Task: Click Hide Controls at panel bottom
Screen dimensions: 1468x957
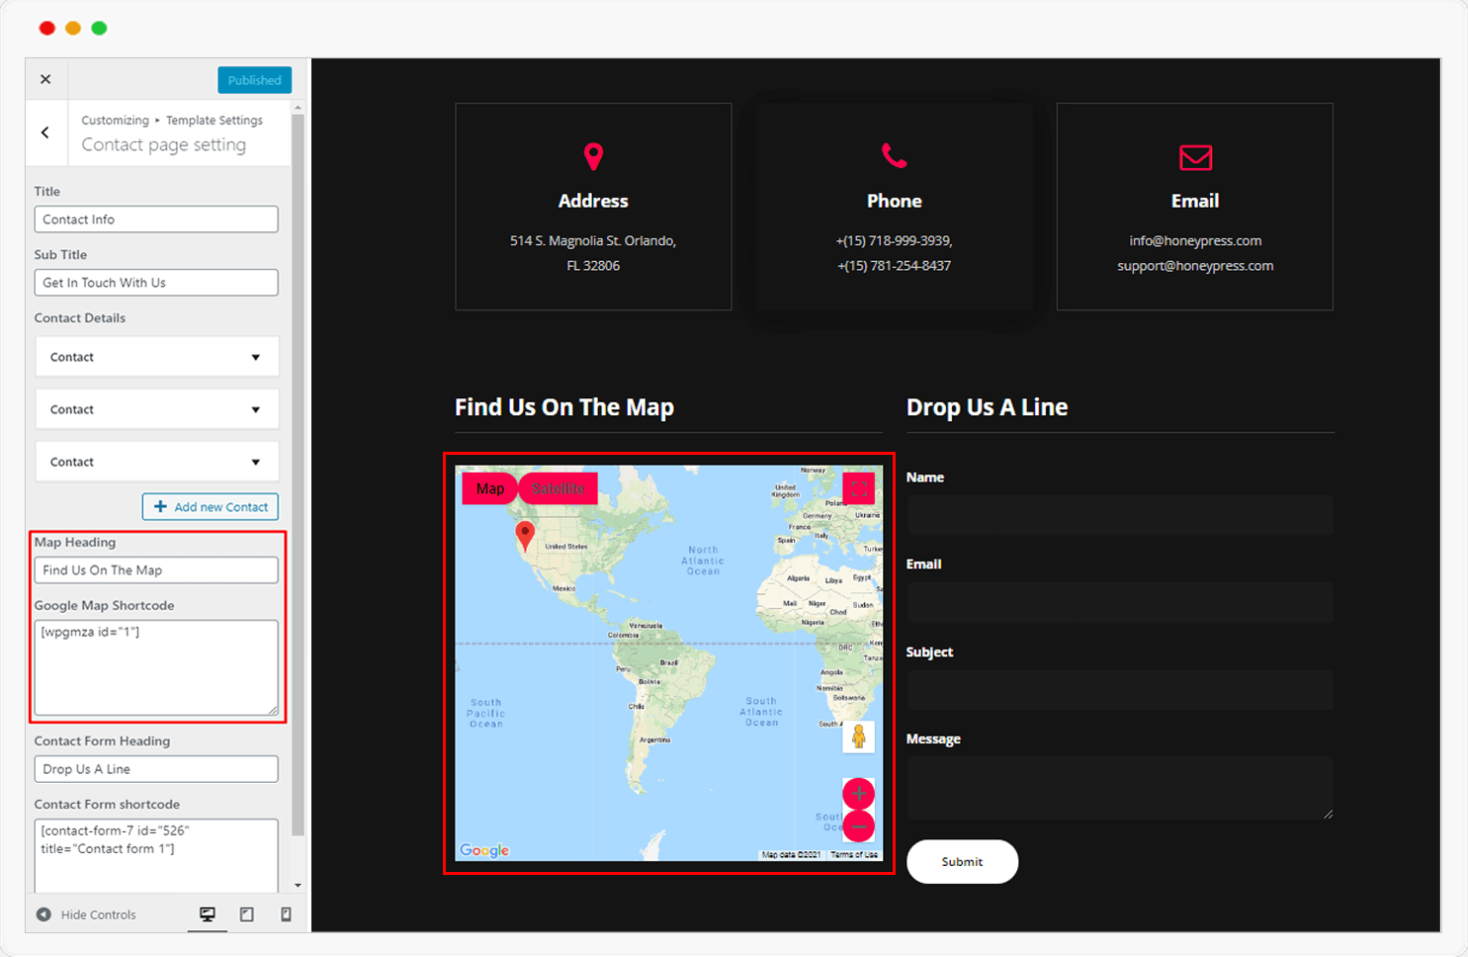Action: [87, 914]
